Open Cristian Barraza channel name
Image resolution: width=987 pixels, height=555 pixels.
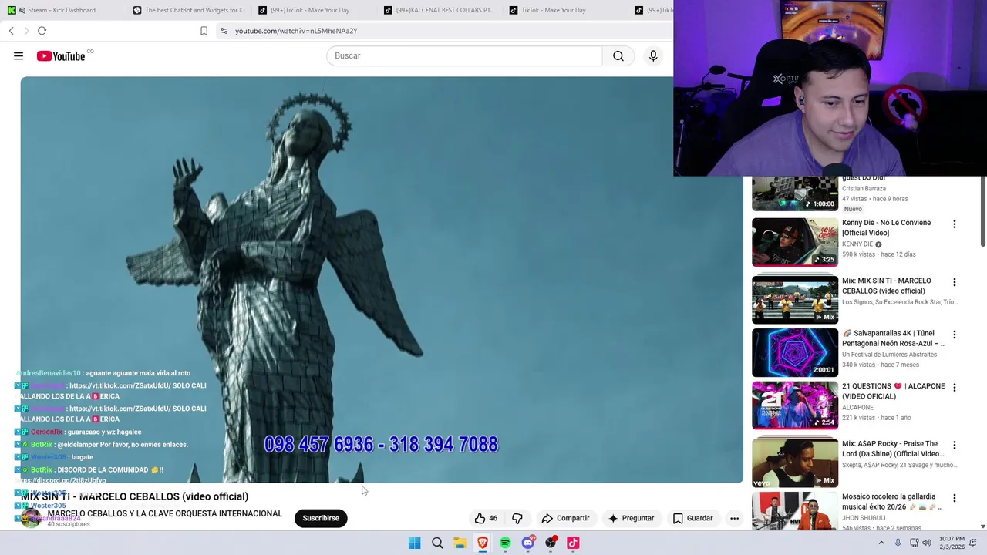click(x=864, y=189)
